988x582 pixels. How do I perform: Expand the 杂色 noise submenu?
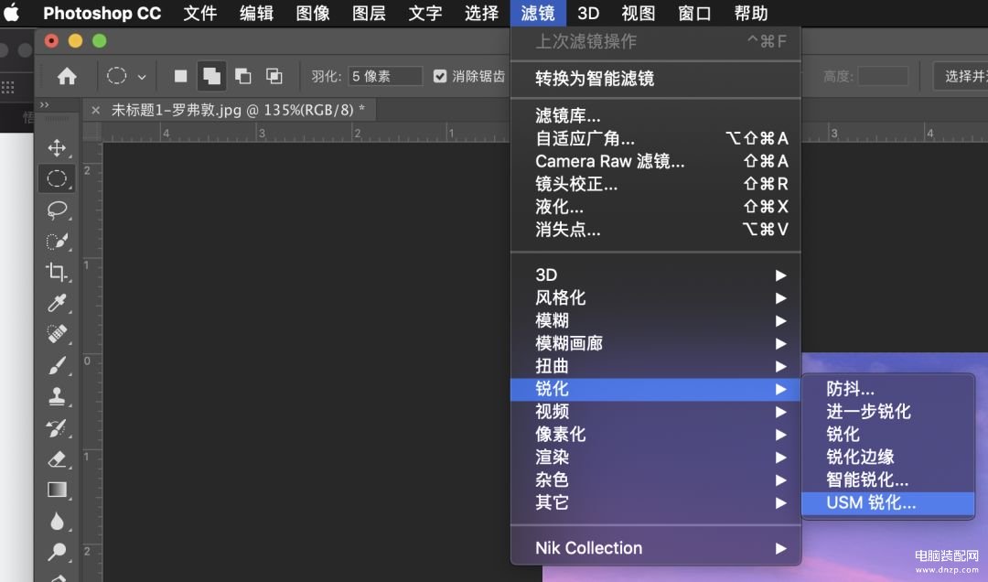[x=655, y=480]
